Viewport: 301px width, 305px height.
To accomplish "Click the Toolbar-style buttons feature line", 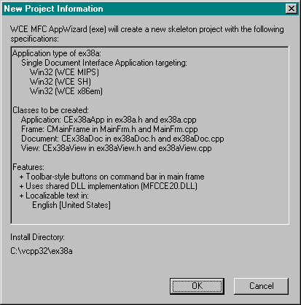I will pos(112,177).
